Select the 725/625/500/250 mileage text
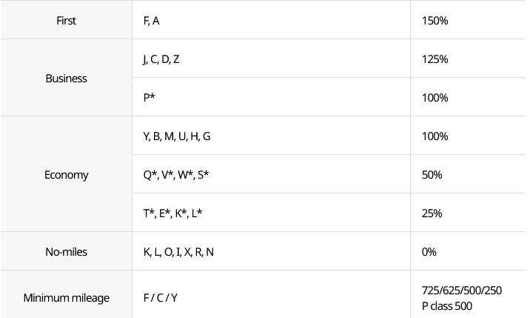The height and width of the screenshot is (318, 530). coord(462,291)
